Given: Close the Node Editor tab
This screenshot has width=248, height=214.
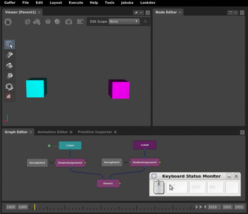Looking at the screenshot, I should 180,12.
